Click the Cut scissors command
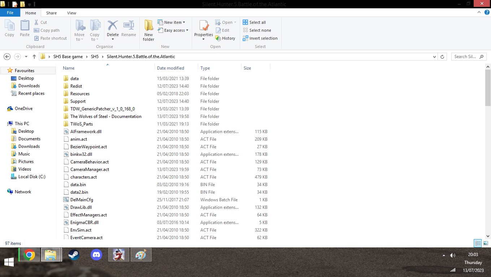The height and width of the screenshot is (277, 491). [40, 22]
